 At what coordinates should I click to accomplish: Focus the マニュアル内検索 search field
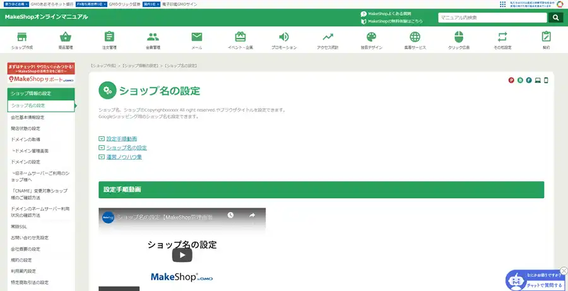pyautogui.click(x=492, y=18)
